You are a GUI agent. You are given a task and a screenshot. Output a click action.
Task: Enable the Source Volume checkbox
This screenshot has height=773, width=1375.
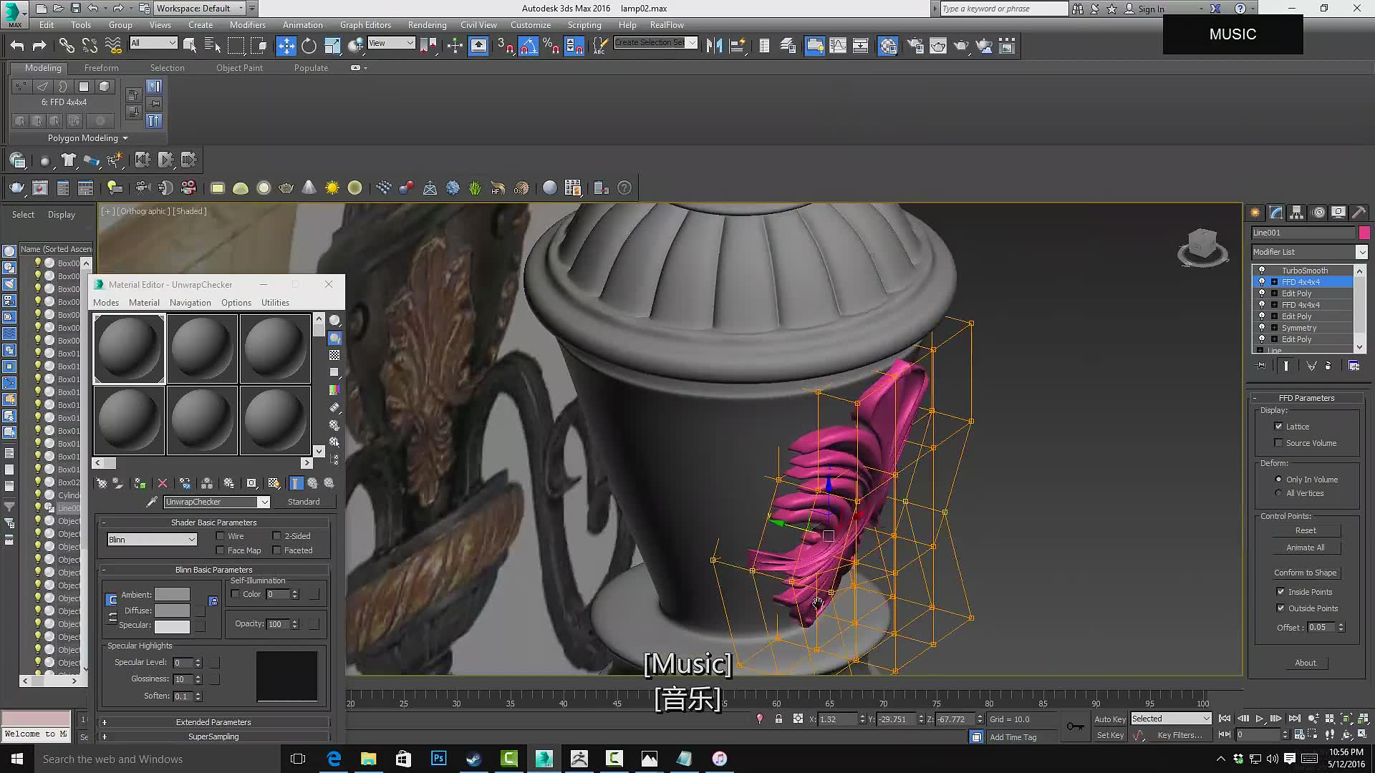tap(1279, 443)
